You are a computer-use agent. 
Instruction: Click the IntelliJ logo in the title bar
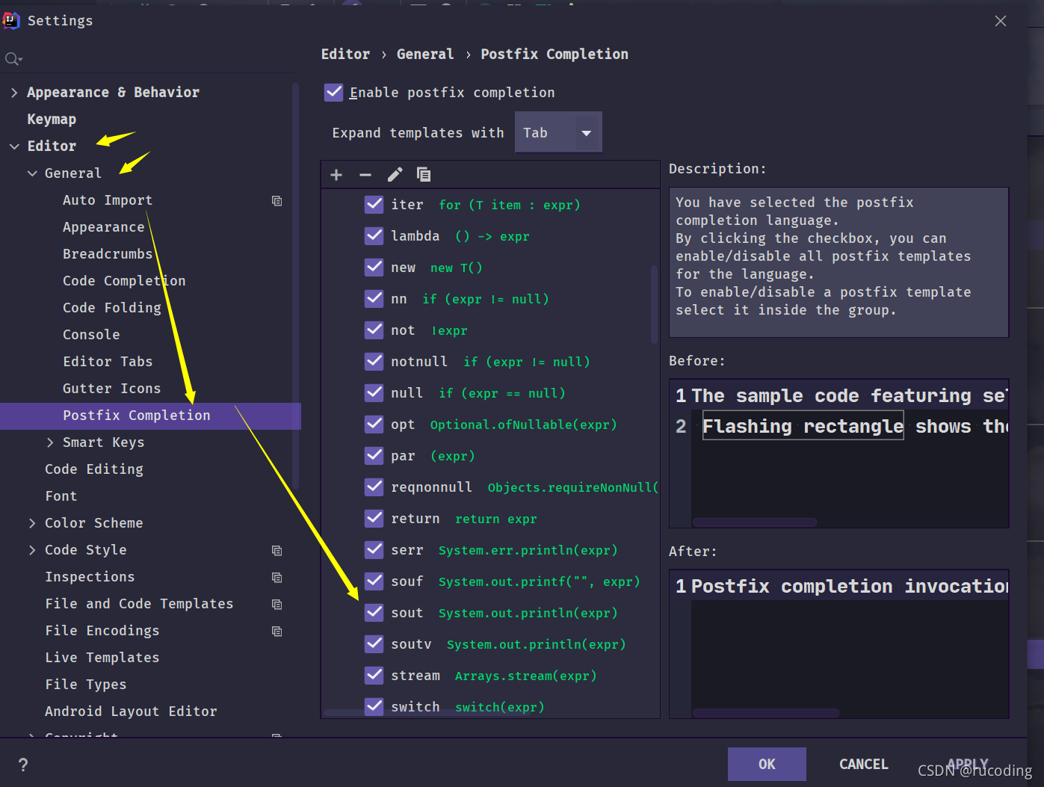(x=10, y=20)
